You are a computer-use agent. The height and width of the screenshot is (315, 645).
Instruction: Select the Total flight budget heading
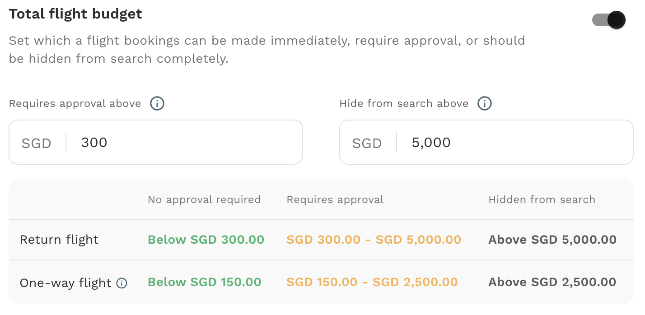pyautogui.click(x=75, y=14)
